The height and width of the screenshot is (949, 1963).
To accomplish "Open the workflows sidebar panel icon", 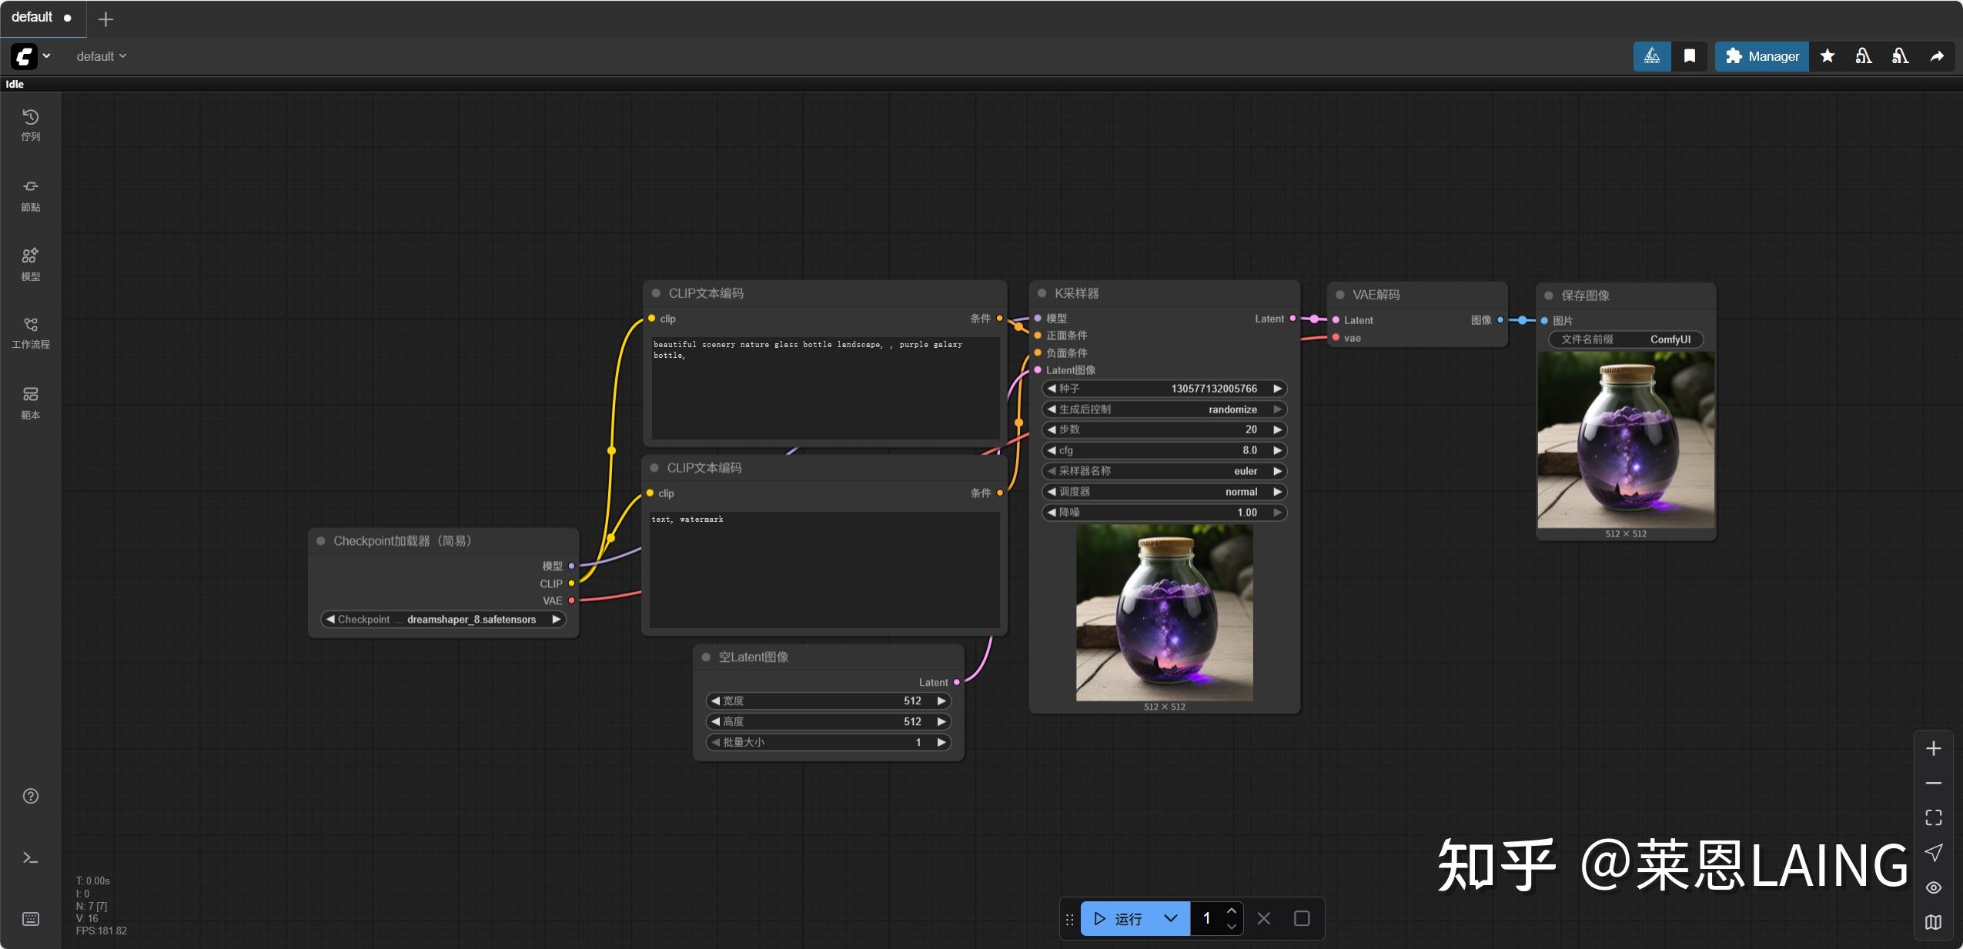I will point(30,332).
